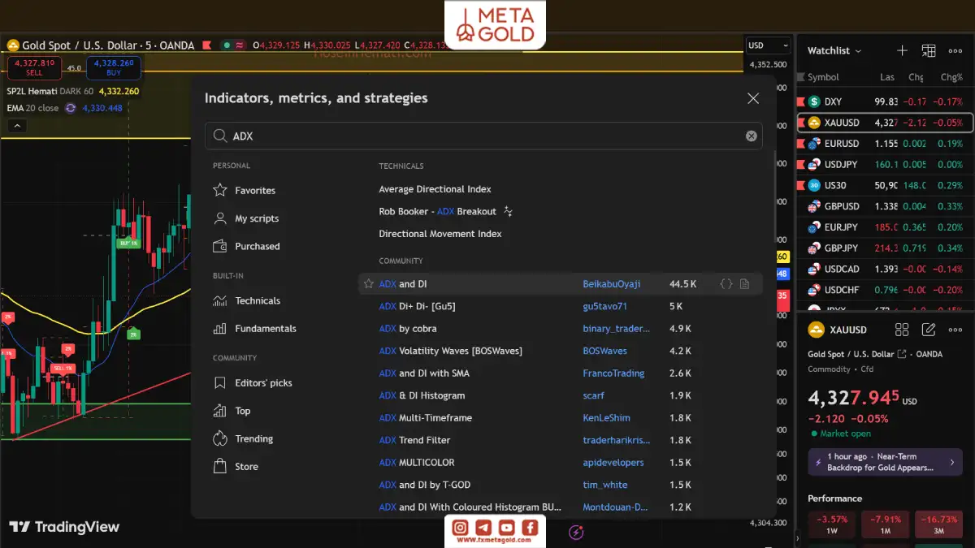
Task: Select GBPJPY in the watchlist
Action: click(886, 248)
